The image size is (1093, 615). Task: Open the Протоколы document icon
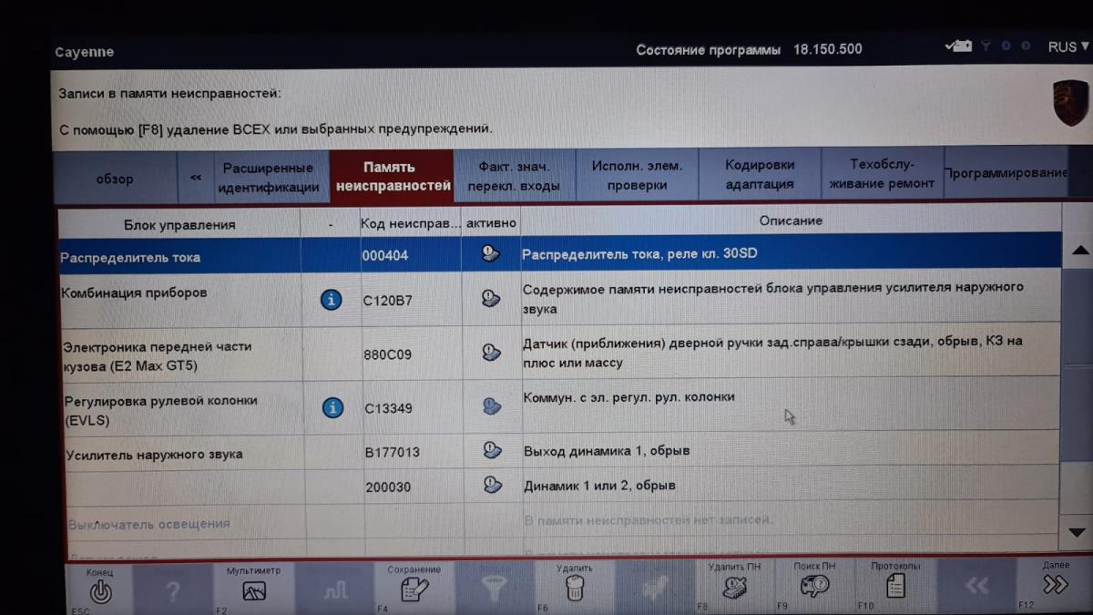tap(895, 586)
